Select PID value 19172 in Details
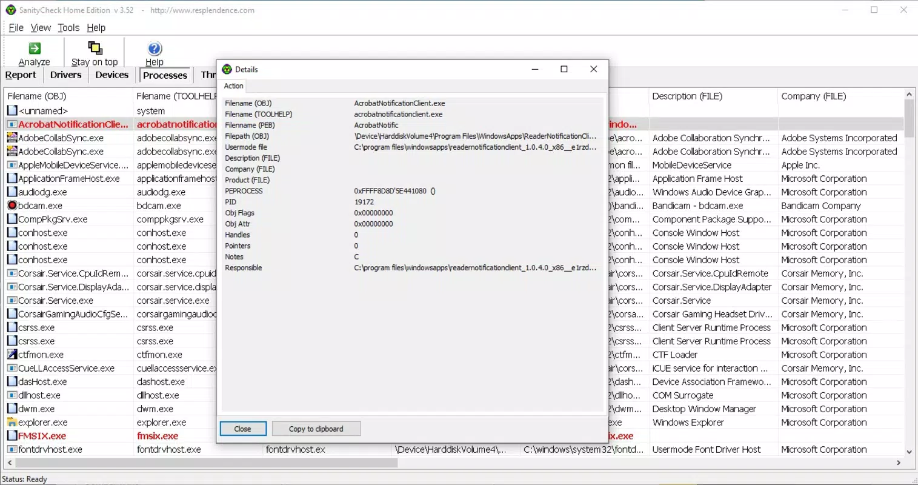Image resolution: width=918 pixels, height=485 pixels. 364,202
